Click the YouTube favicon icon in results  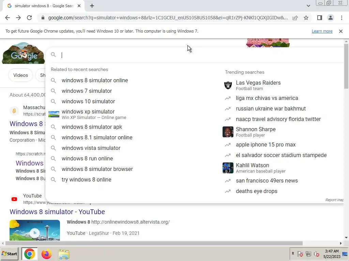pos(14,199)
